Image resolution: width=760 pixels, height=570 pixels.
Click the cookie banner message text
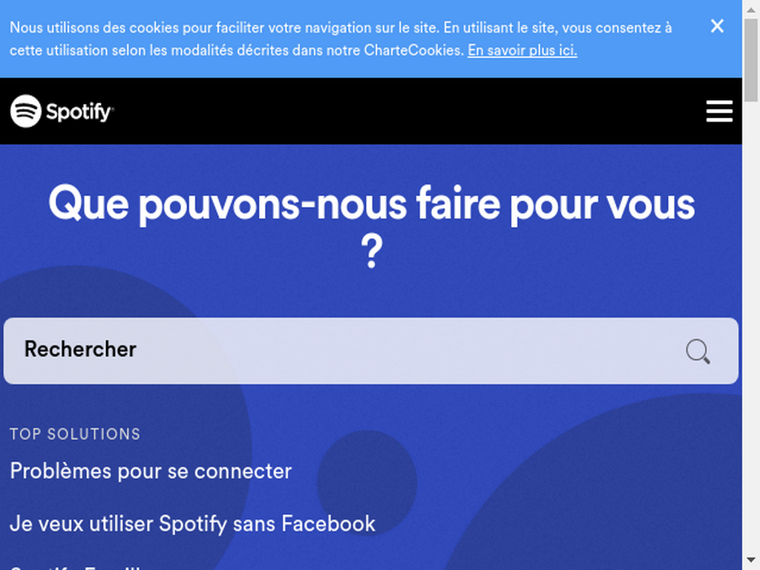point(340,39)
